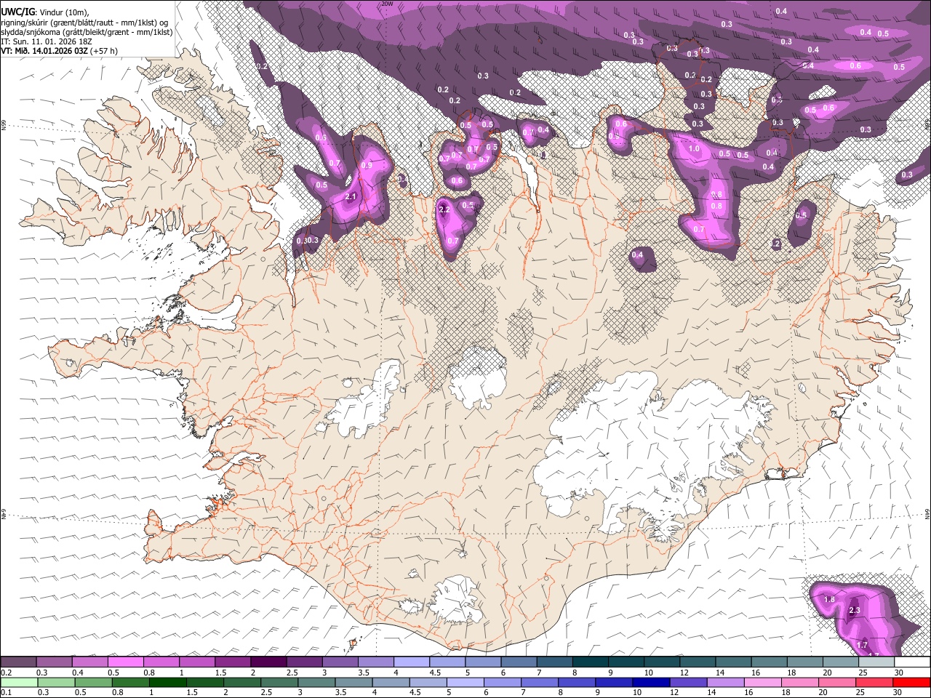The height and width of the screenshot is (698, 931).
Task: Click the '1.5' label in the rain legend row
Action: (192, 693)
